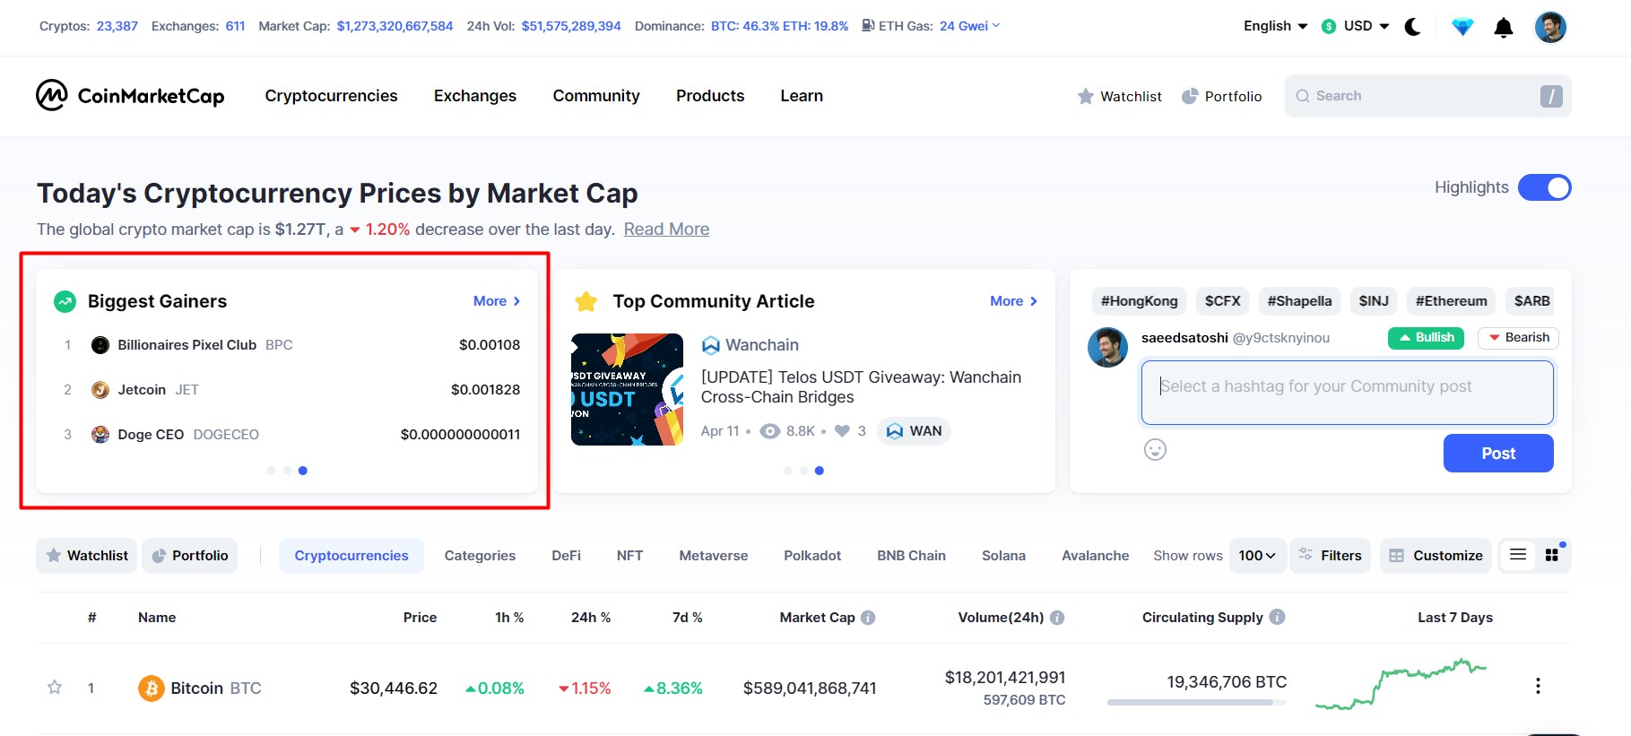The height and width of the screenshot is (736, 1631).
Task: Click Portfolio button above table
Action: [190, 556]
